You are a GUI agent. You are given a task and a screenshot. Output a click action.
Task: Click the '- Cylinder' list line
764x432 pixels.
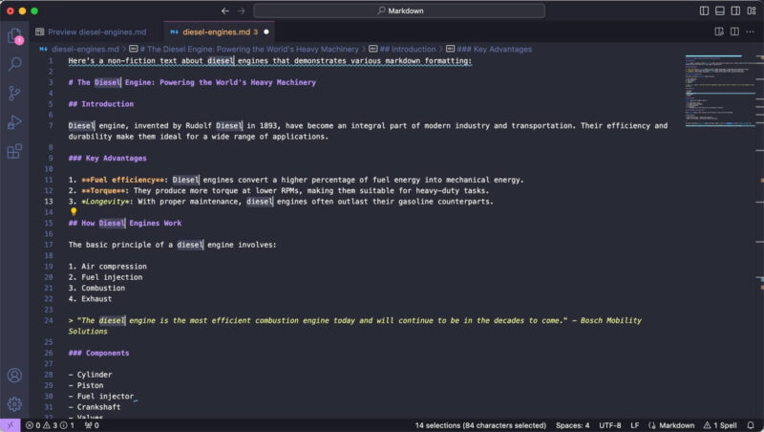tap(90, 374)
